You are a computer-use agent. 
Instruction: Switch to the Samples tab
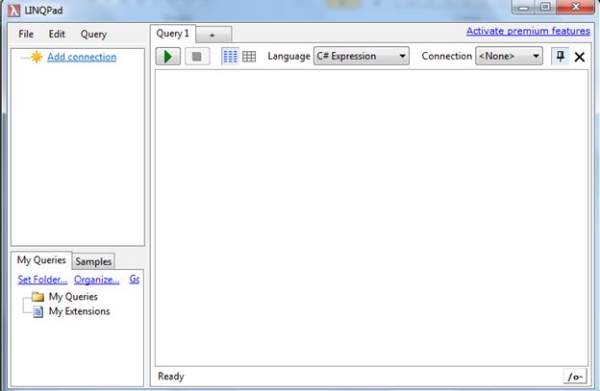point(93,261)
